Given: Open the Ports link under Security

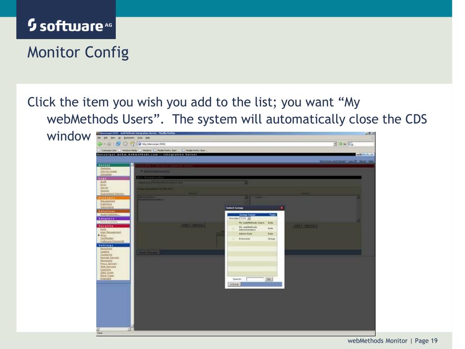Looking at the screenshot, I should click(103, 229).
